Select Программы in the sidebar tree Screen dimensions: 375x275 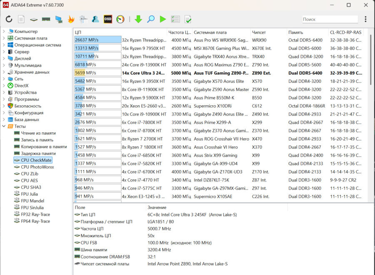click(27, 99)
